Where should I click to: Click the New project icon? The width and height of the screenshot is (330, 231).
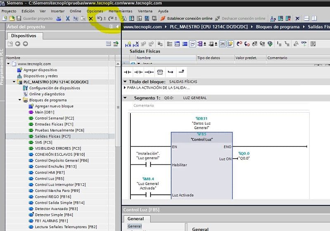5,18
